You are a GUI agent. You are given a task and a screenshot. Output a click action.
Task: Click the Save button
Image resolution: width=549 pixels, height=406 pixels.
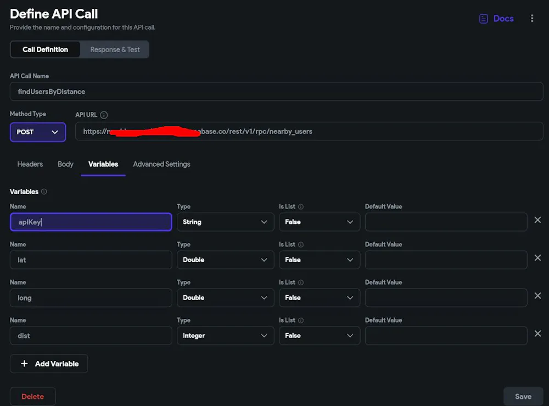[x=523, y=397]
